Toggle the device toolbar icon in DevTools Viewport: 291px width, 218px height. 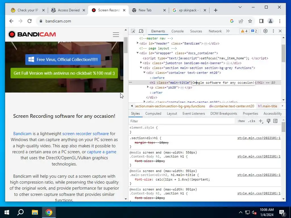[x=141, y=31]
